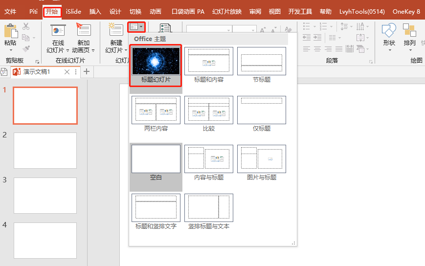Switch to the 插入 ribbon tab

point(95,12)
